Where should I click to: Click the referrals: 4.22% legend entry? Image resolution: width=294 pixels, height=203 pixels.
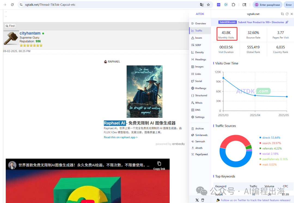270,148
